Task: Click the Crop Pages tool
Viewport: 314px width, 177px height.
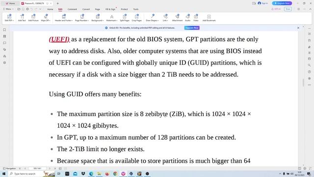Action: pos(137,18)
